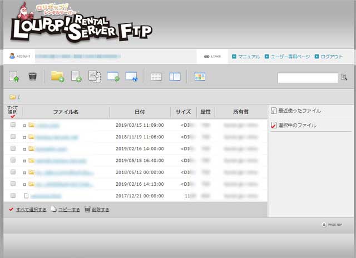Open the ユーザー専用ページ link

[289, 57]
